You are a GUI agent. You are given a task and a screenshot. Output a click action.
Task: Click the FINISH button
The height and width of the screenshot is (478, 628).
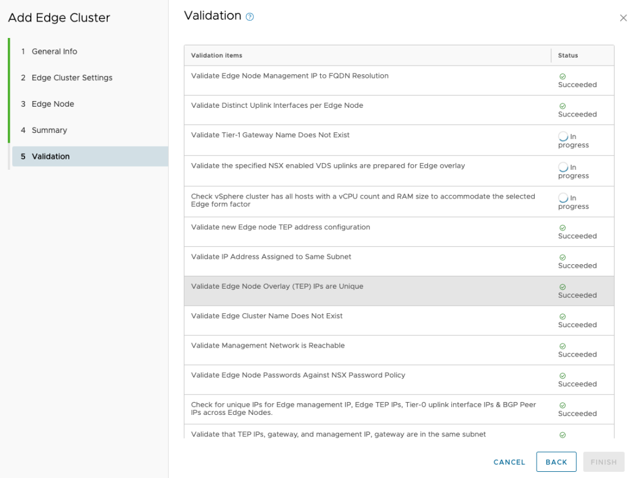pyautogui.click(x=603, y=462)
